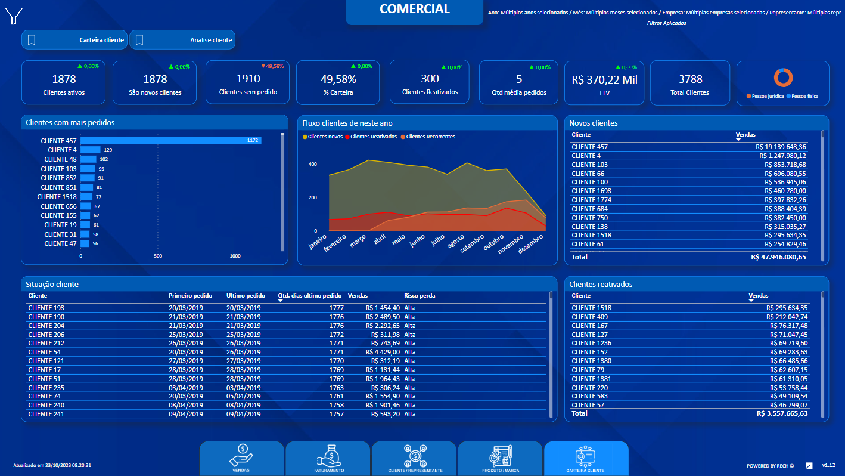Sort Situação cliente by Primeiro pedido
The image size is (845, 476).
[191, 296]
